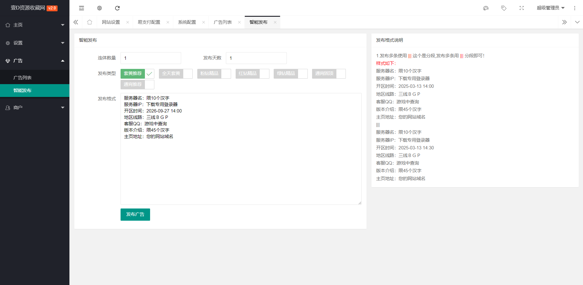The image size is (583, 285).
Task: Switch to the 易支付配置 tab
Action: [149, 22]
